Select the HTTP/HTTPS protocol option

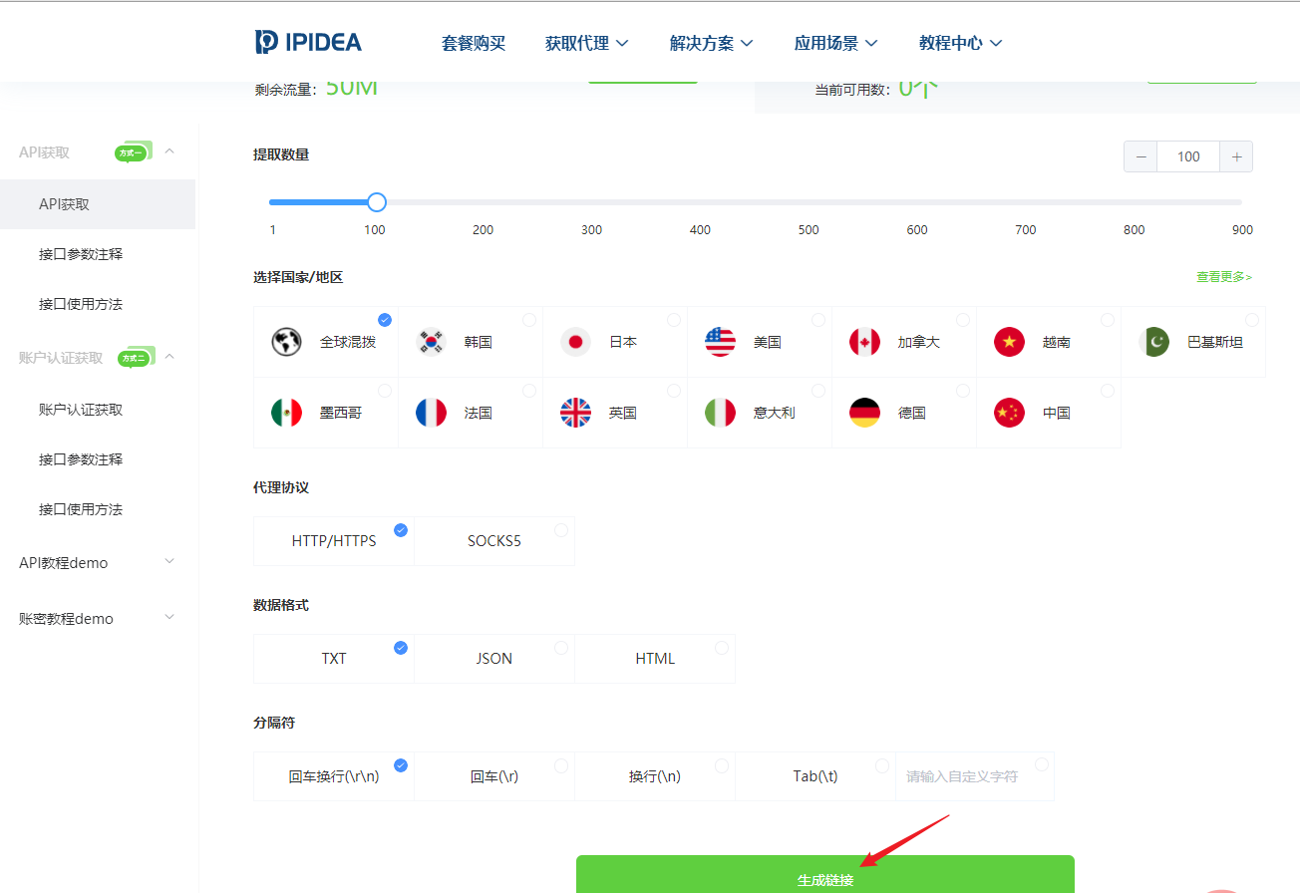click(334, 541)
